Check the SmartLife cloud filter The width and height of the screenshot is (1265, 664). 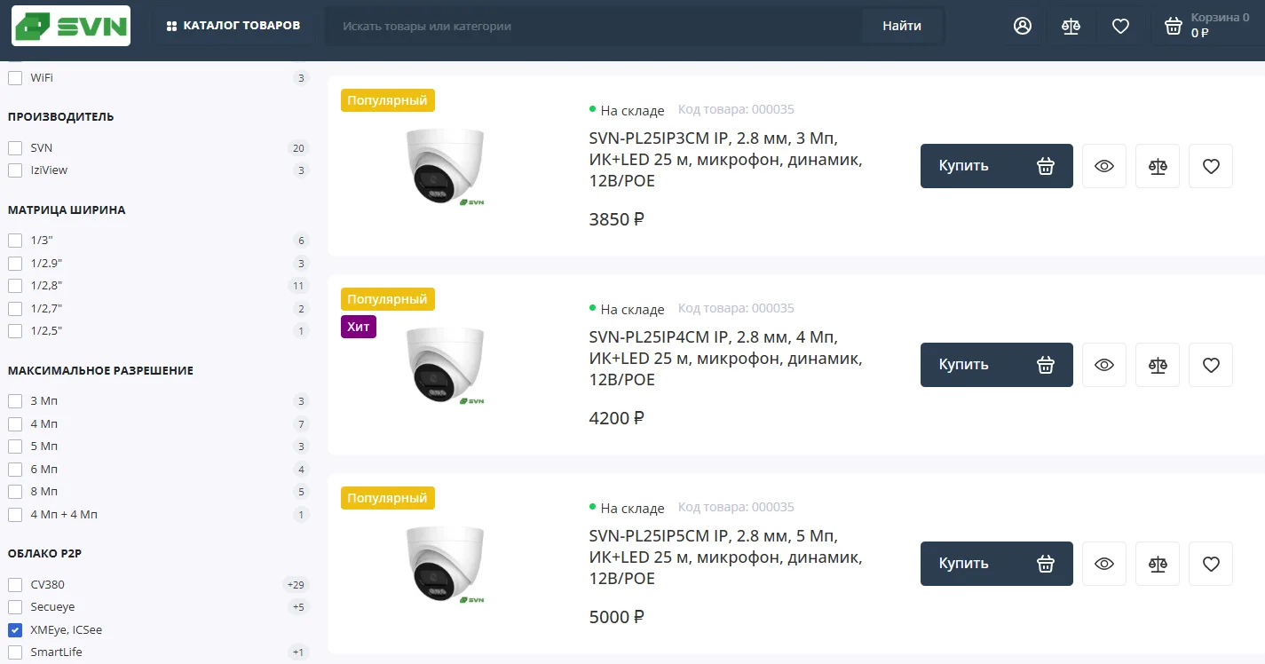pyautogui.click(x=15, y=652)
